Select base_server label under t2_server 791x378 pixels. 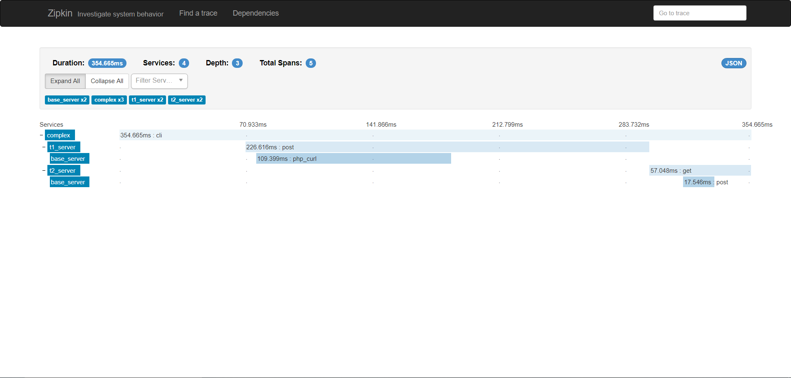69,182
